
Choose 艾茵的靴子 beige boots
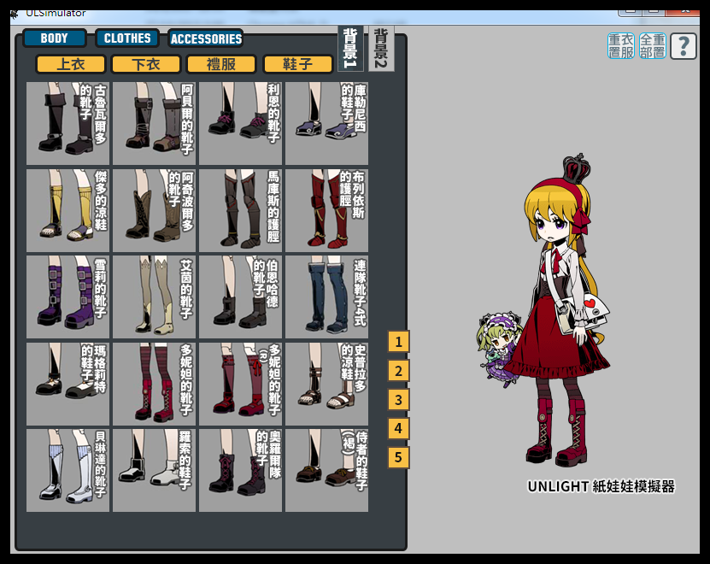coord(155,297)
